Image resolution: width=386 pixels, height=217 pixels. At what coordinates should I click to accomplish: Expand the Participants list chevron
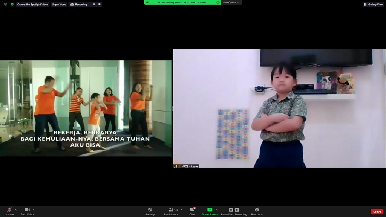point(181,209)
